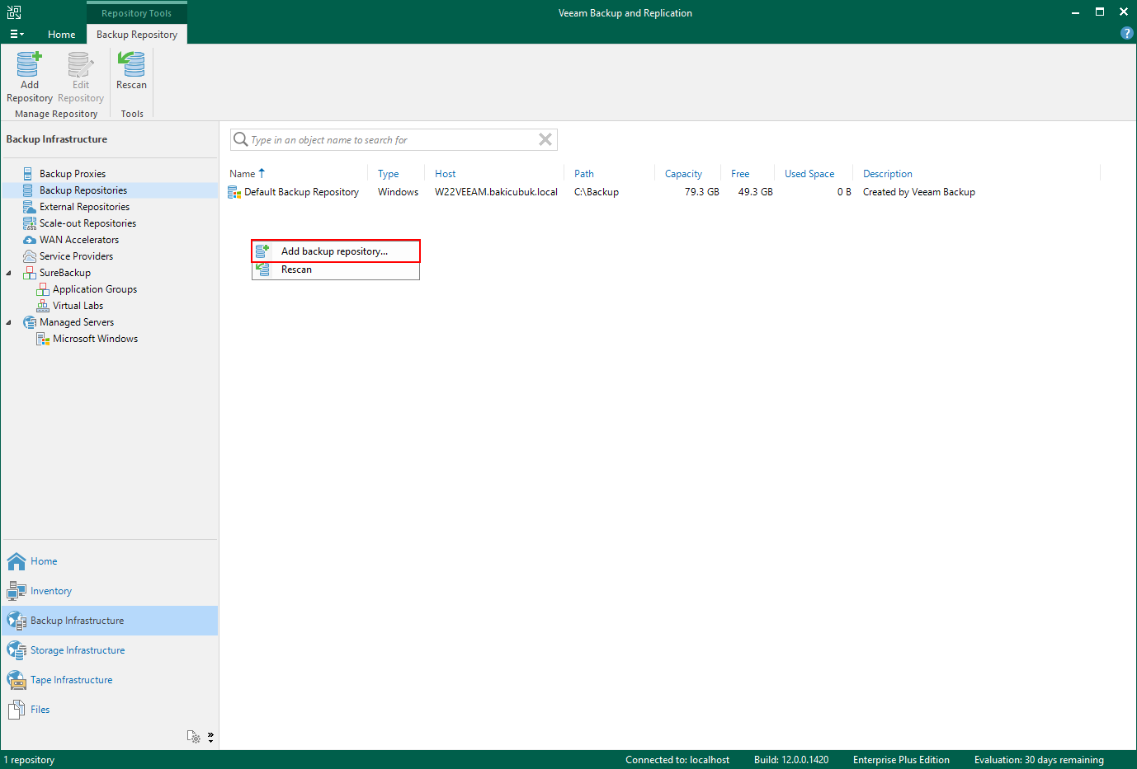Select the Service Providers node icon

point(29,256)
